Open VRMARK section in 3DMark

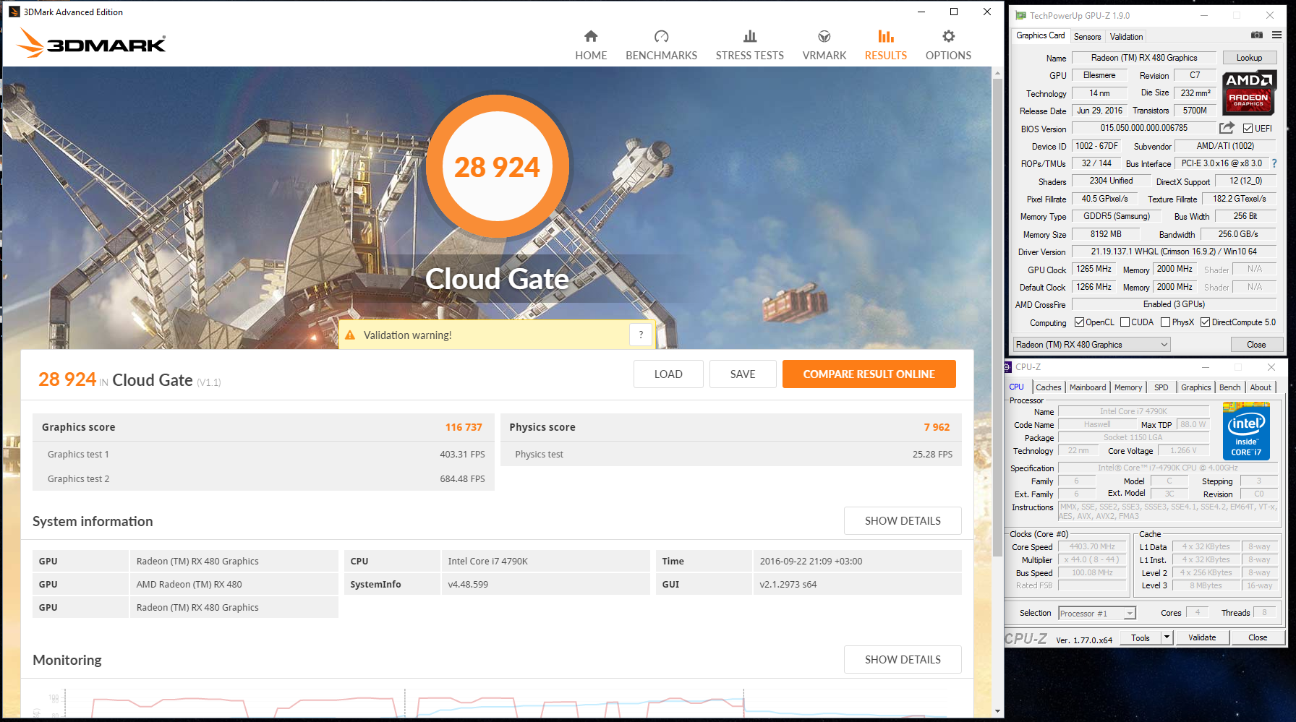824,46
